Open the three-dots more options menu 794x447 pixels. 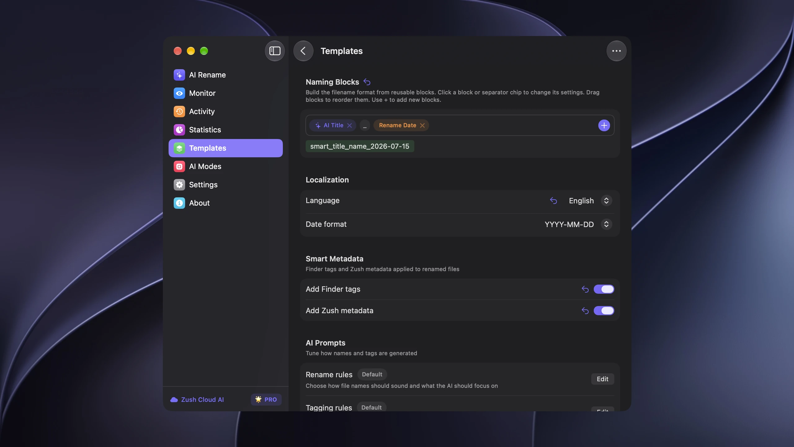[x=616, y=51]
